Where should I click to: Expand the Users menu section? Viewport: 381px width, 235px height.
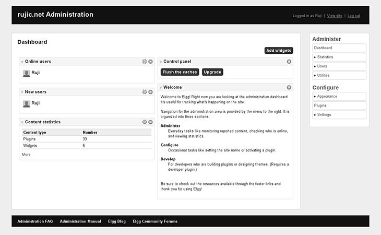tap(339, 66)
